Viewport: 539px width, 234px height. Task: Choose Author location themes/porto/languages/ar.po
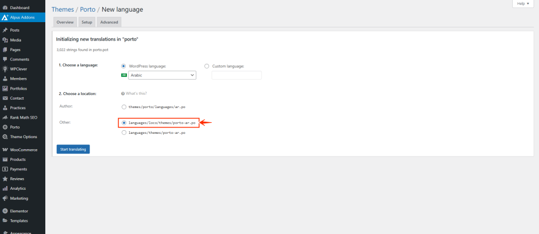point(124,106)
